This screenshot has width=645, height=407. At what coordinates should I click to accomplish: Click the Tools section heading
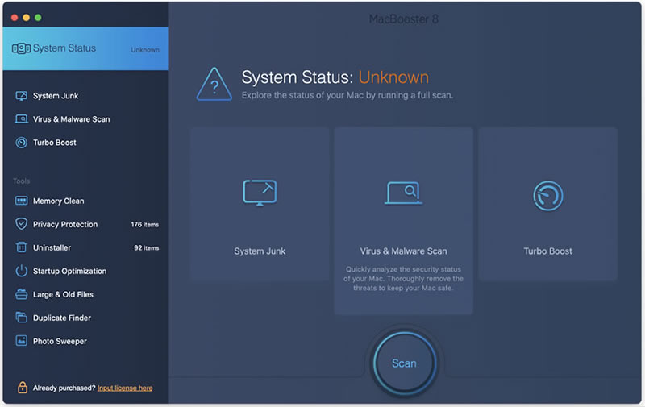click(22, 181)
